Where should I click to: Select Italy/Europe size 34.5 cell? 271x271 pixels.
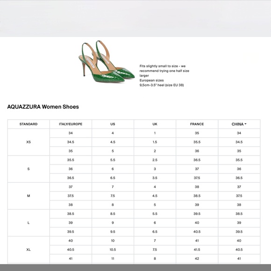click(71, 142)
